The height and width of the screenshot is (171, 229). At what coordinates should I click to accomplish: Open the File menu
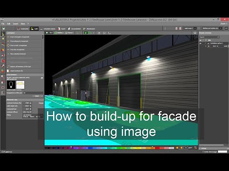click(x=3, y=24)
